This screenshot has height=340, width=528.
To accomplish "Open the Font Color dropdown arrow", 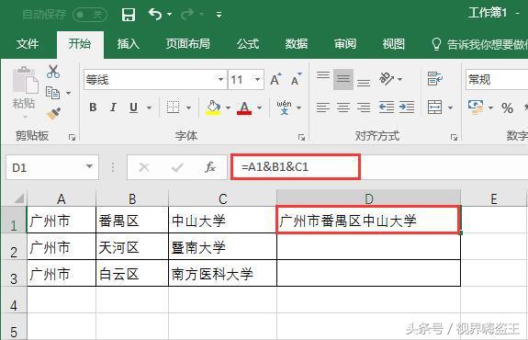I will 259,108.
